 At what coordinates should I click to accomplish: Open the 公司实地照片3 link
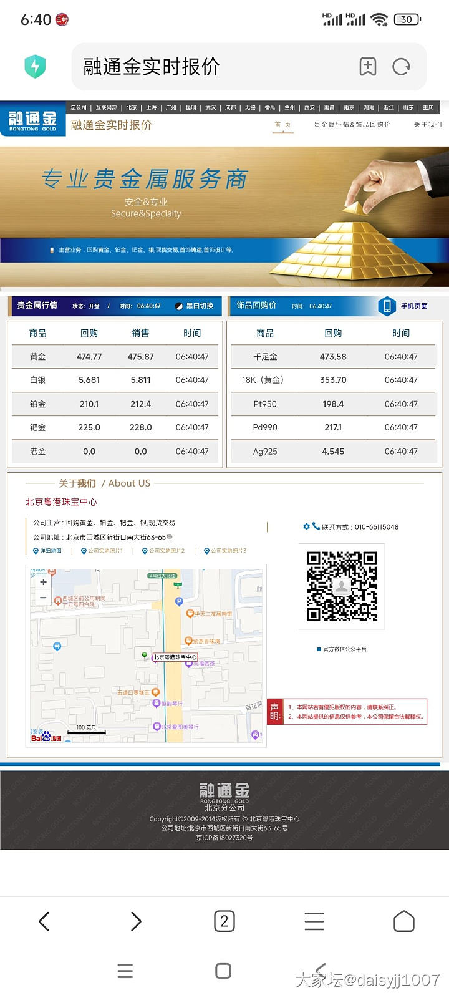point(226,551)
